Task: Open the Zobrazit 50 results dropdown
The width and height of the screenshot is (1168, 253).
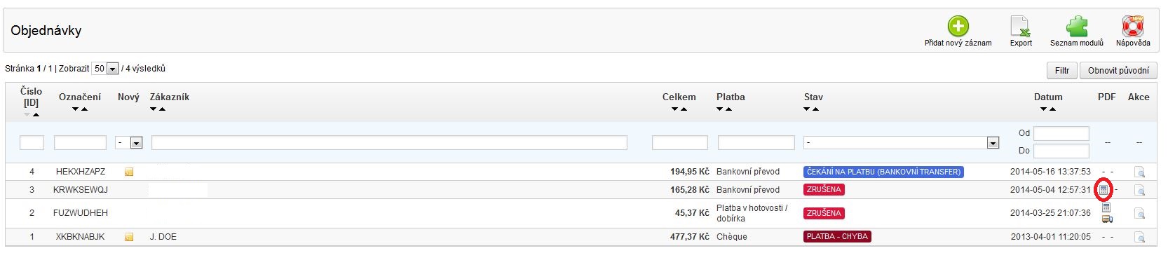Action: (x=105, y=69)
